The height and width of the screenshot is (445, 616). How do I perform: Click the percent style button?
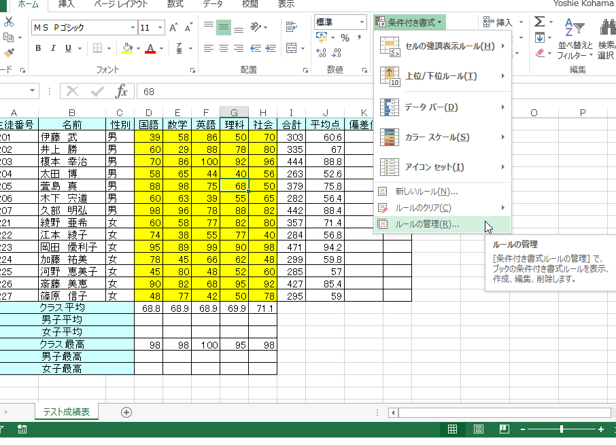pos(345,37)
